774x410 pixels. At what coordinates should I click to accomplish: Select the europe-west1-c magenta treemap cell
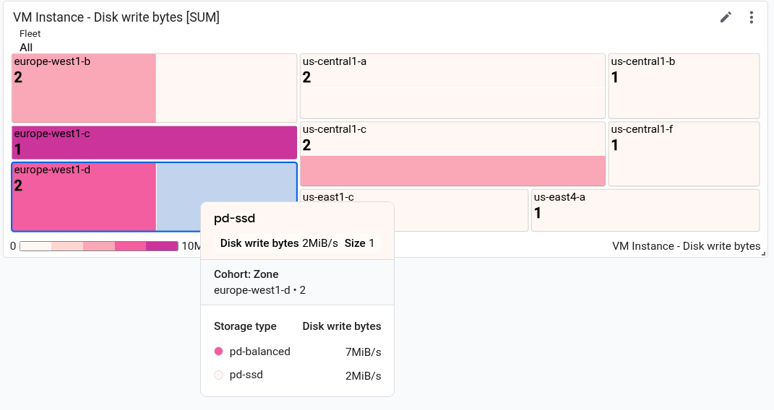pyautogui.click(x=154, y=142)
